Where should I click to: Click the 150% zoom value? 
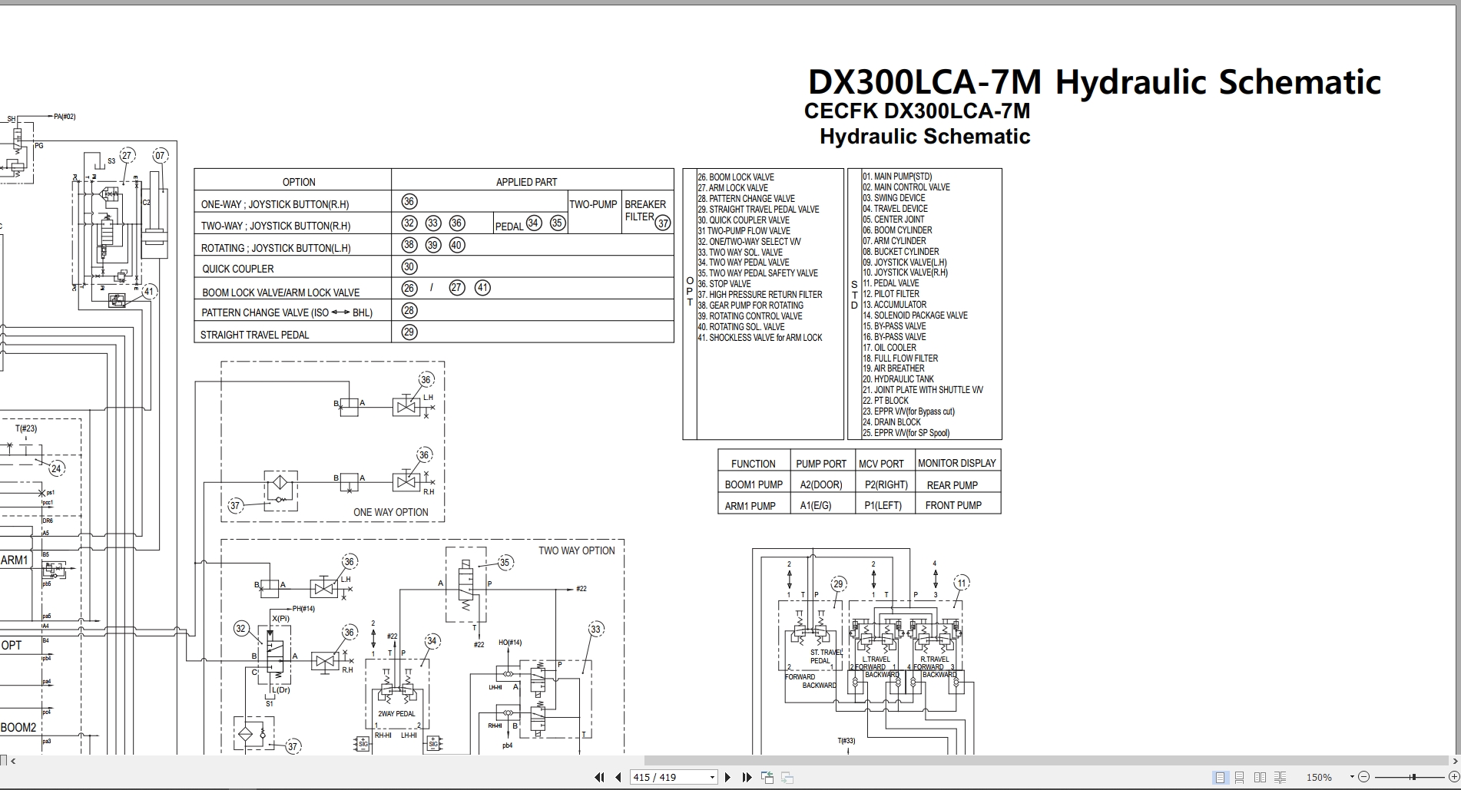(x=1319, y=777)
